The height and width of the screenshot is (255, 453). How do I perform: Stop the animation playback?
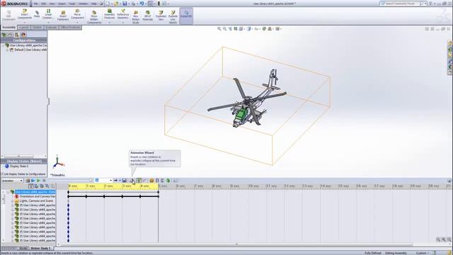pyautogui.click(x=44, y=181)
